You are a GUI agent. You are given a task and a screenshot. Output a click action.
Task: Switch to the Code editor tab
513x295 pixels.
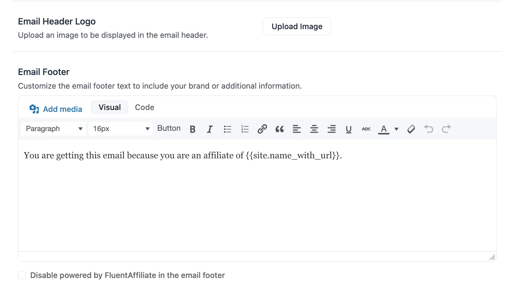coord(144,107)
